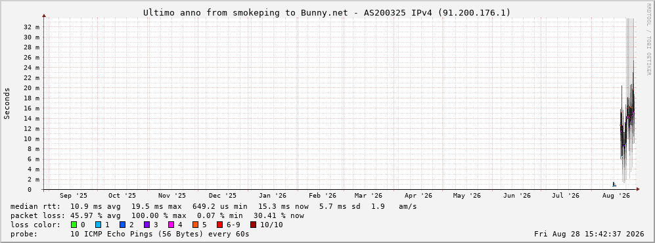Click the '4 m' y-axis value
Viewport: 655px width, 243px height.
pyautogui.click(x=33, y=169)
